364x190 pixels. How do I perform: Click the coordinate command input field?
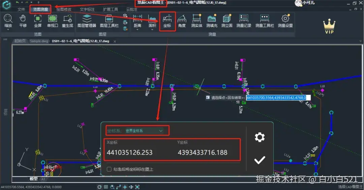[x=278, y=98]
